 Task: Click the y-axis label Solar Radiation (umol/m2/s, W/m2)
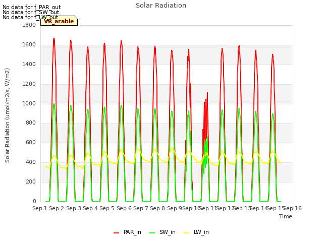point(7,115)
